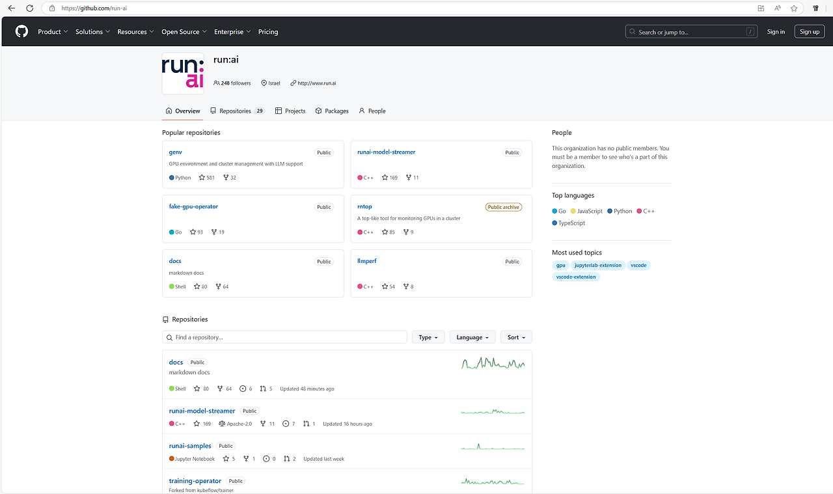Click the vscode topic tag
The width and height of the screenshot is (833, 494).
(x=639, y=266)
